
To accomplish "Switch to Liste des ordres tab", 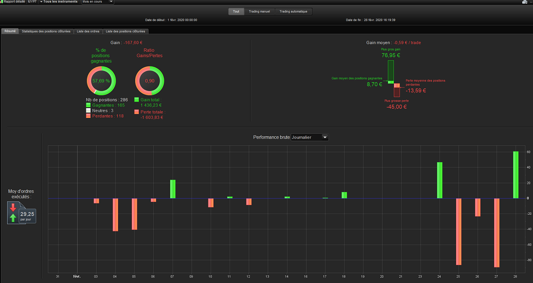I will 88,31.
